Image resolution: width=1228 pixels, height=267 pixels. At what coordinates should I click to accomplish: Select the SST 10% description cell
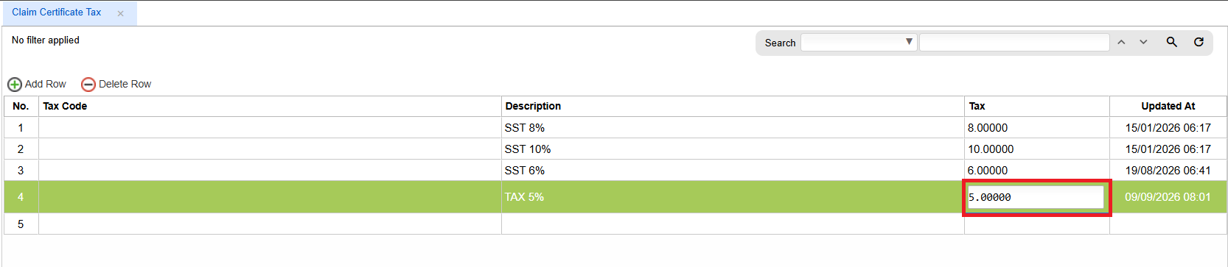point(733,149)
